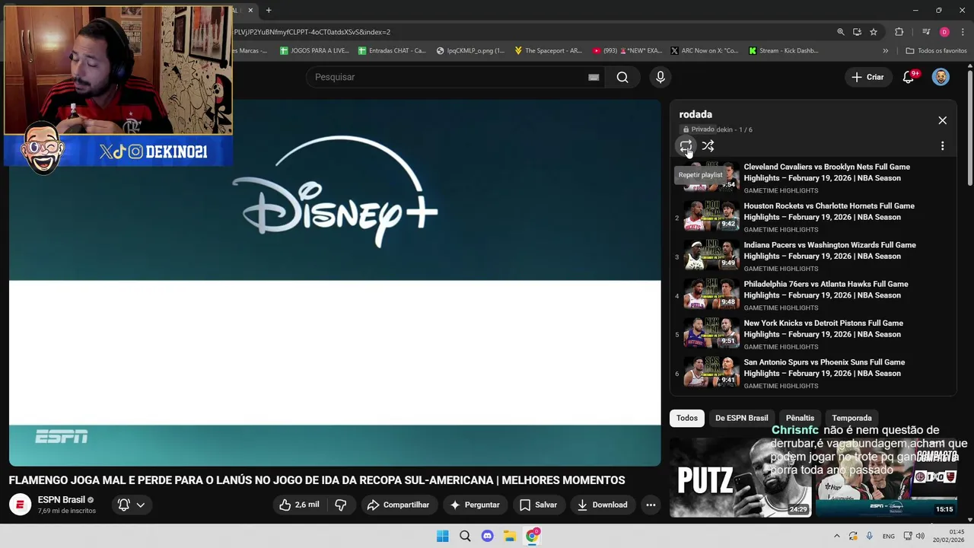The image size is (974, 548).
Task: Select the Todos filter chip
Action: tap(686, 418)
